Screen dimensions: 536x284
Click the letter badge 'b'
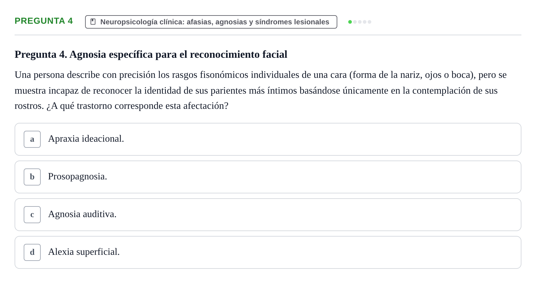point(32,177)
